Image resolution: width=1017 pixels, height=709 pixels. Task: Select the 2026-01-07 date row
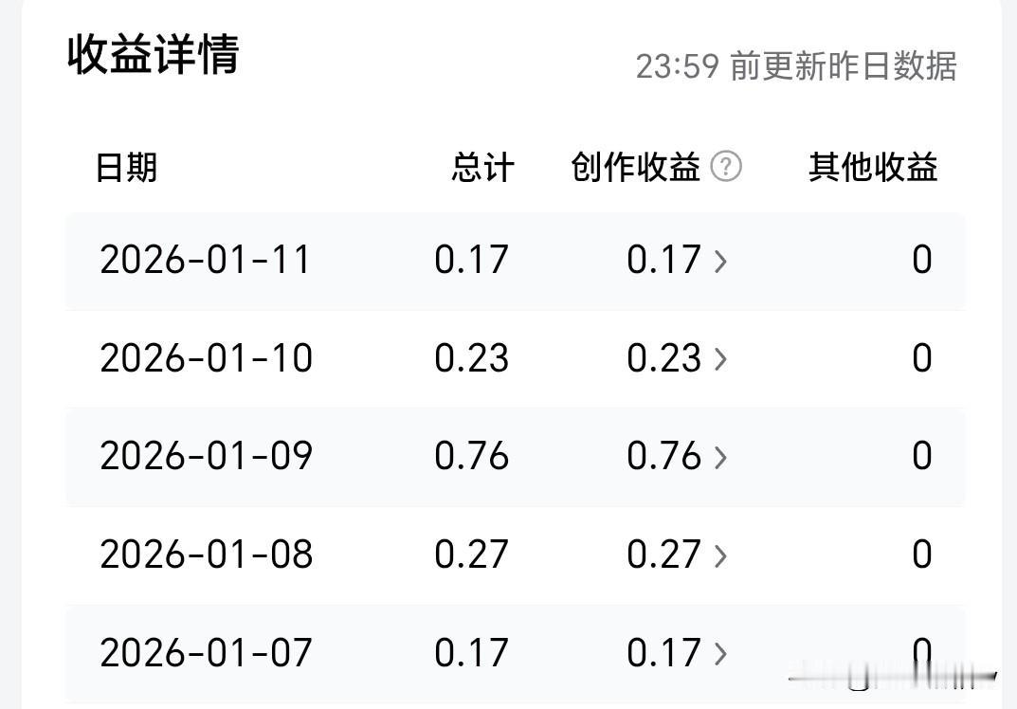515,654
